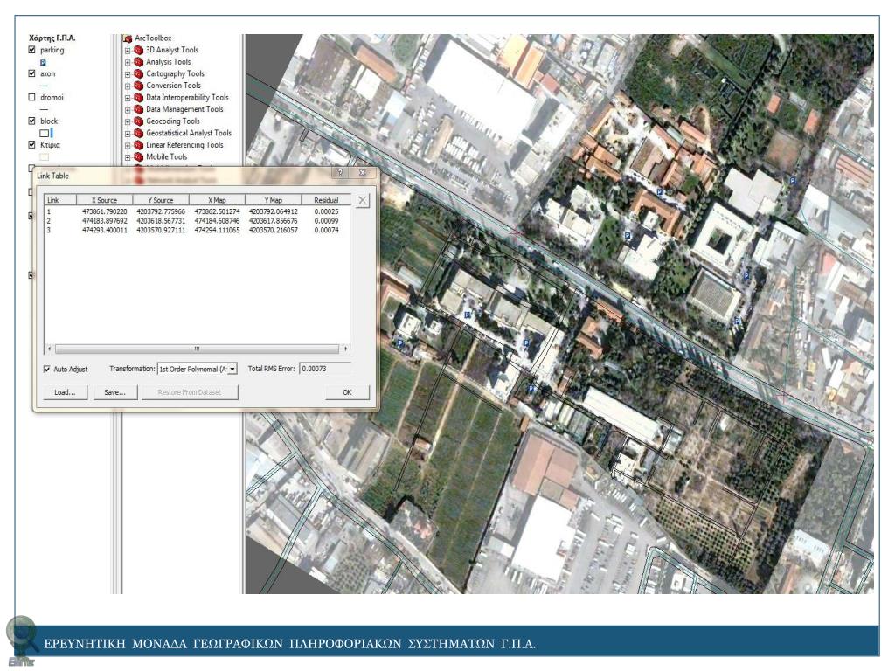Click the Κτίρια layer color swatch
Viewport: 895px width, 671px height.
pos(44,157)
